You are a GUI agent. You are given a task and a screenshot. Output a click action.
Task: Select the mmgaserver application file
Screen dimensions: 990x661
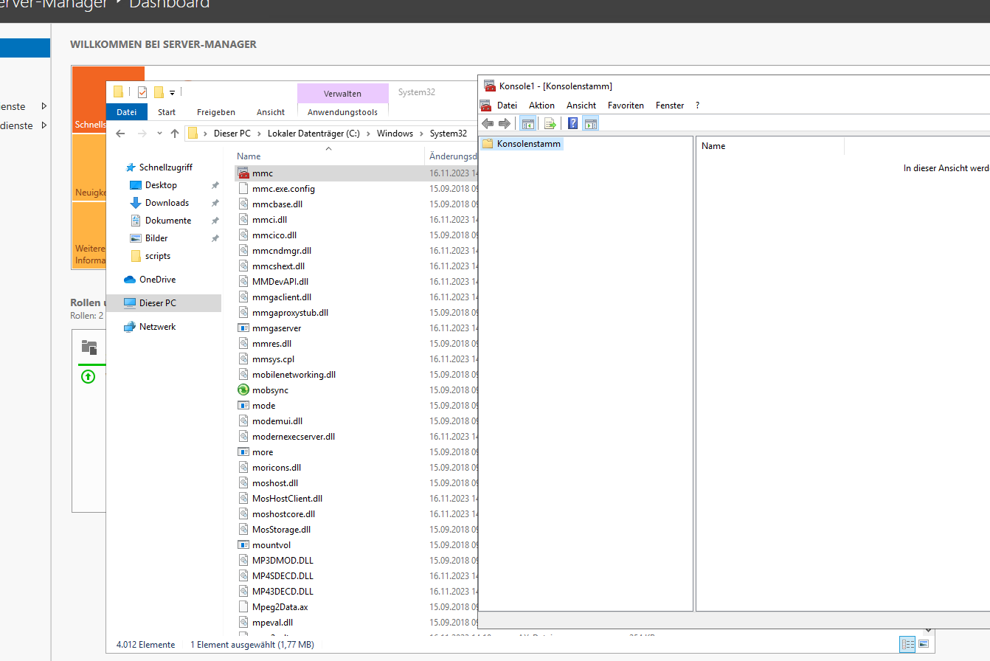tap(277, 328)
